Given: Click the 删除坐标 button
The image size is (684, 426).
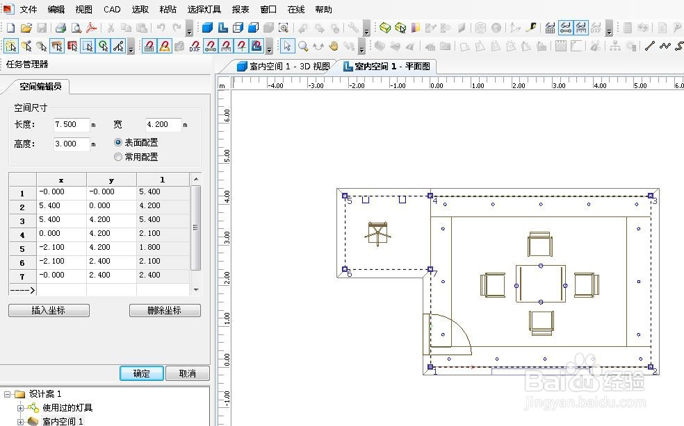Looking at the screenshot, I should 165,310.
